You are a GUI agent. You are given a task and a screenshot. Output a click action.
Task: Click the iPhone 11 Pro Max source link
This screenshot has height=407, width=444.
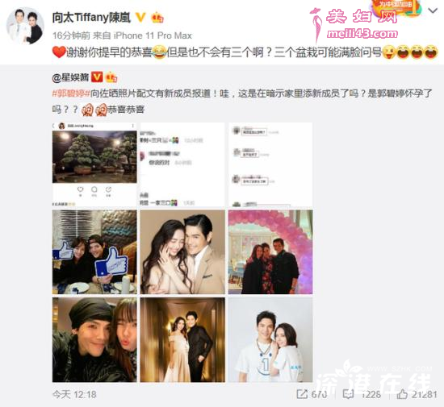153,35
